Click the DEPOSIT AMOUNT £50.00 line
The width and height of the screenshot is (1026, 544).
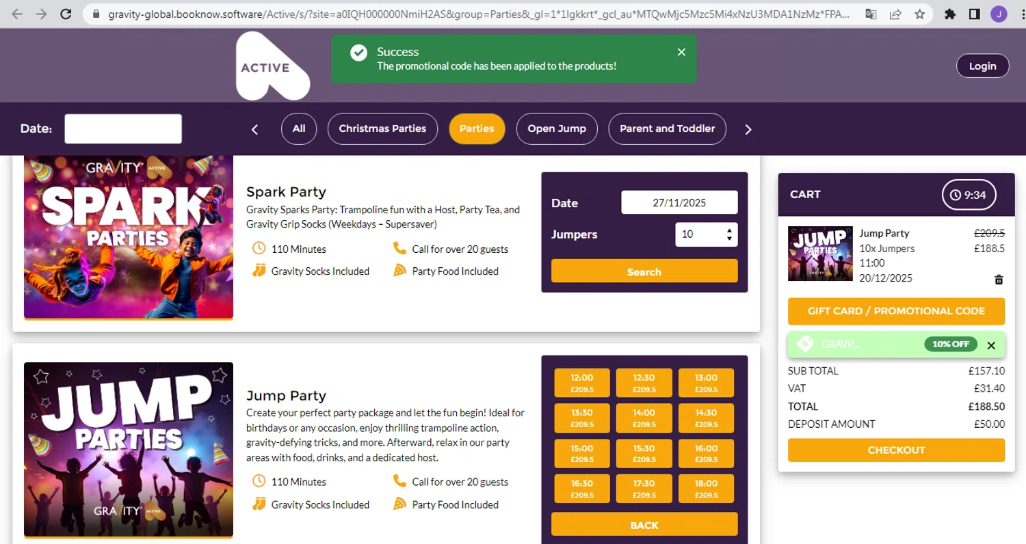click(x=896, y=424)
